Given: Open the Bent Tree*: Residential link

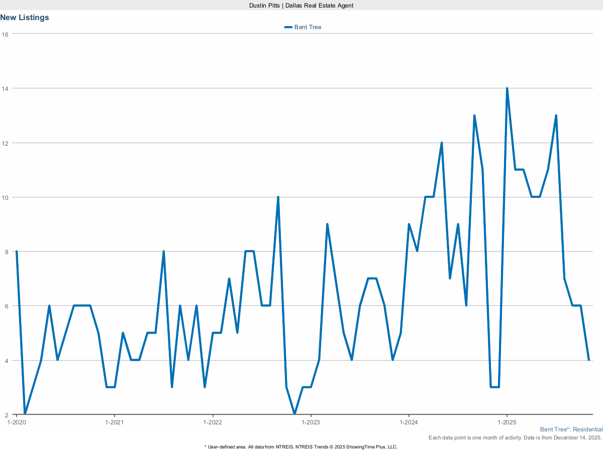Looking at the screenshot, I should pos(571,429).
